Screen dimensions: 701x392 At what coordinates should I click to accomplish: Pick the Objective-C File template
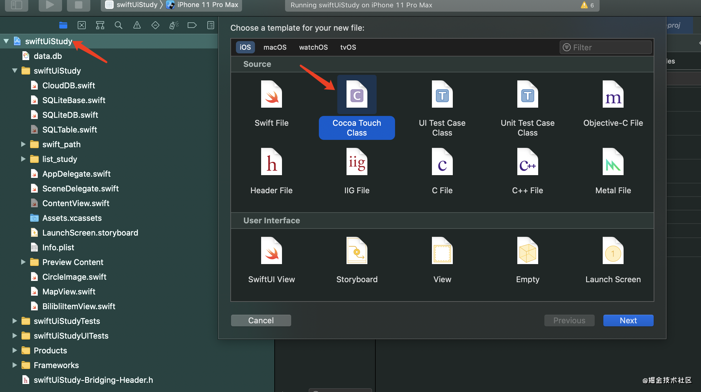pyautogui.click(x=613, y=104)
